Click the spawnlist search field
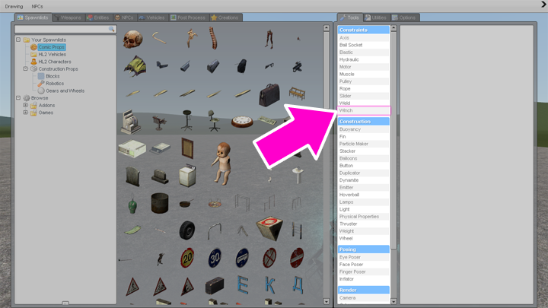This screenshot has width=548, height=308. click(x=65, y=29)
